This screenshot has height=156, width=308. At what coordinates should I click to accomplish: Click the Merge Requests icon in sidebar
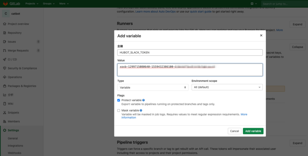pos(5,51)
